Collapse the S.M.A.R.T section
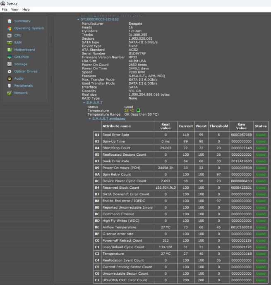This screenshot has width=271, height=285. [84, 103]
